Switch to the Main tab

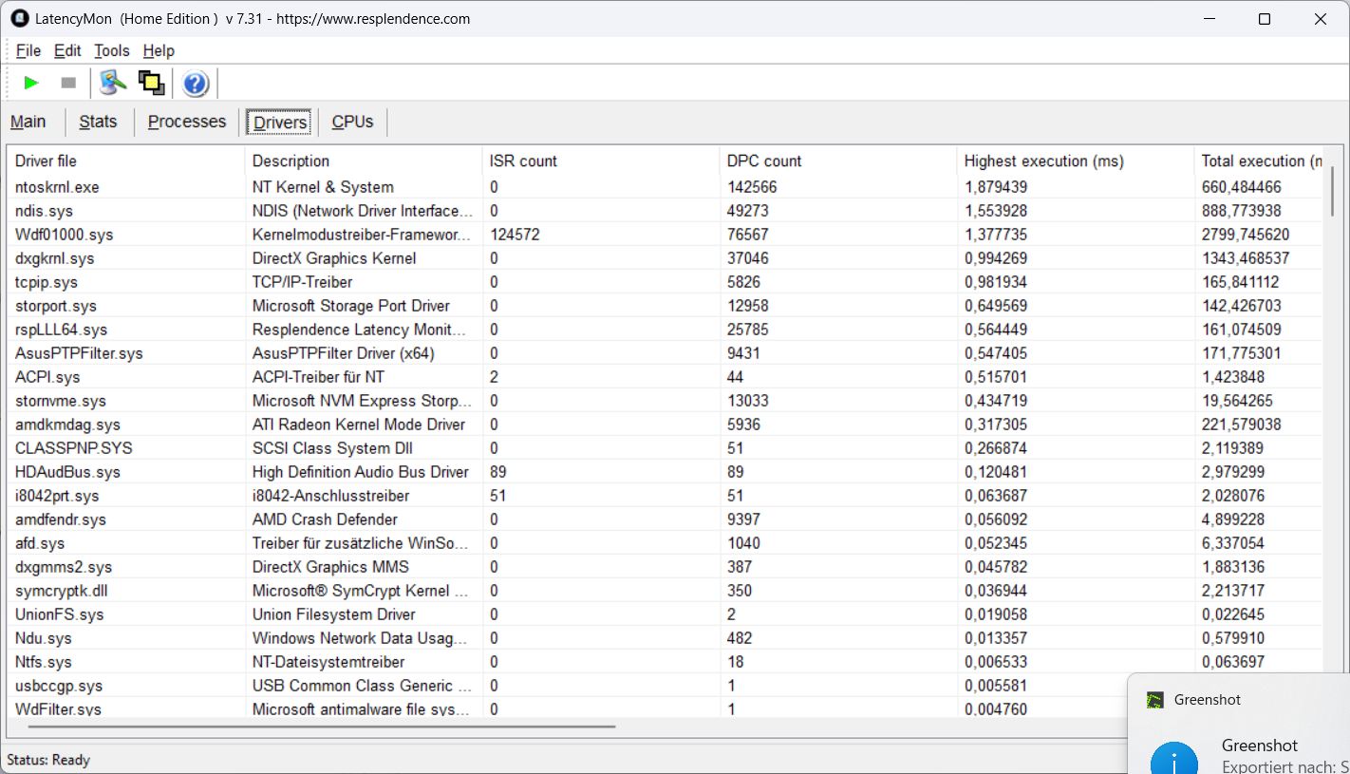pos(28,122)
